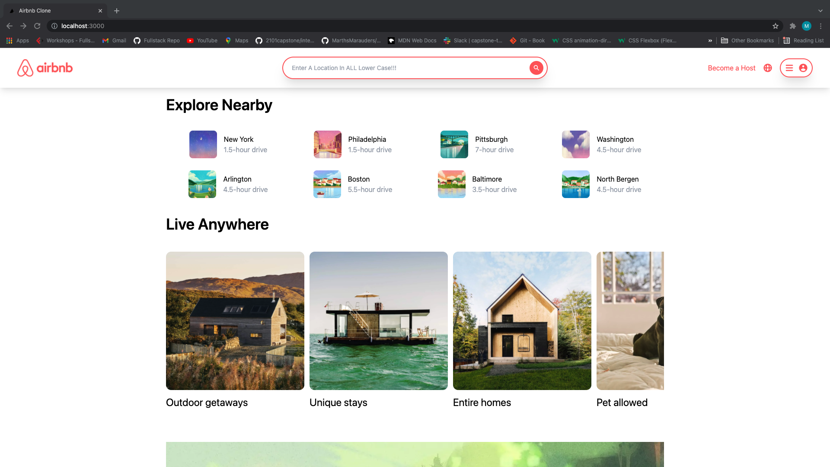830x467 pixels.
Task: Open the tab search chevron
Action: coord(820,10)
